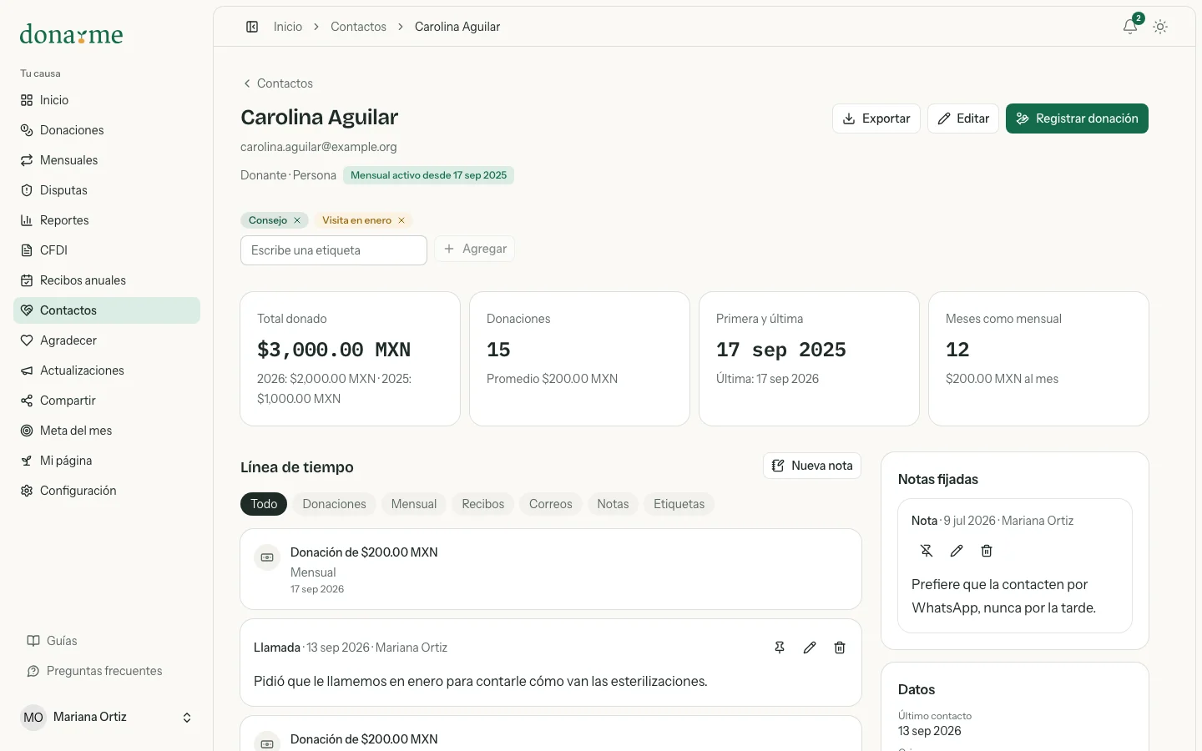Open Mi página in the sidebar
Image resolution: width=1202 pixels, height=751 pixels.
pyautogui.click(x=107, y=461)
